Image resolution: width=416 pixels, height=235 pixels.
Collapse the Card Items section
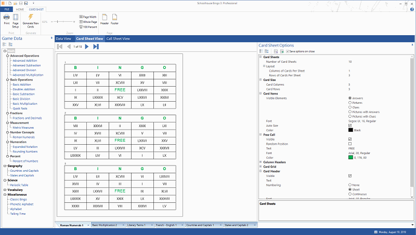(x=261, y=93)
